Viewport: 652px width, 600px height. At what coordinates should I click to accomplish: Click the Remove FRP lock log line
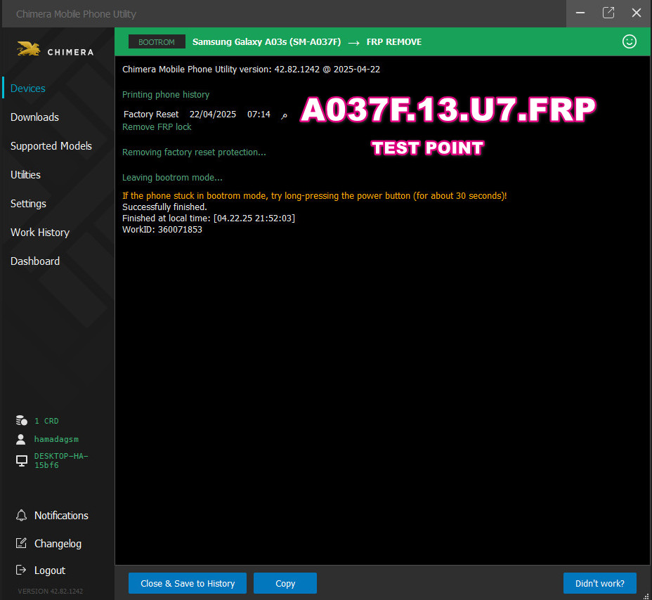[157, 127]
